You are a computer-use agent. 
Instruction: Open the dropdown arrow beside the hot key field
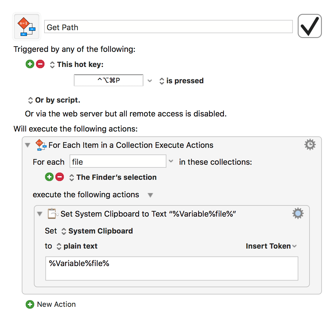[x=150, y=81]
